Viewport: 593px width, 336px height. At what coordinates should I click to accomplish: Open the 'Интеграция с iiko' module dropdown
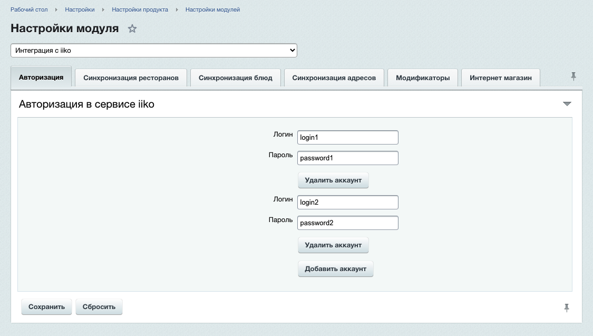154,50
